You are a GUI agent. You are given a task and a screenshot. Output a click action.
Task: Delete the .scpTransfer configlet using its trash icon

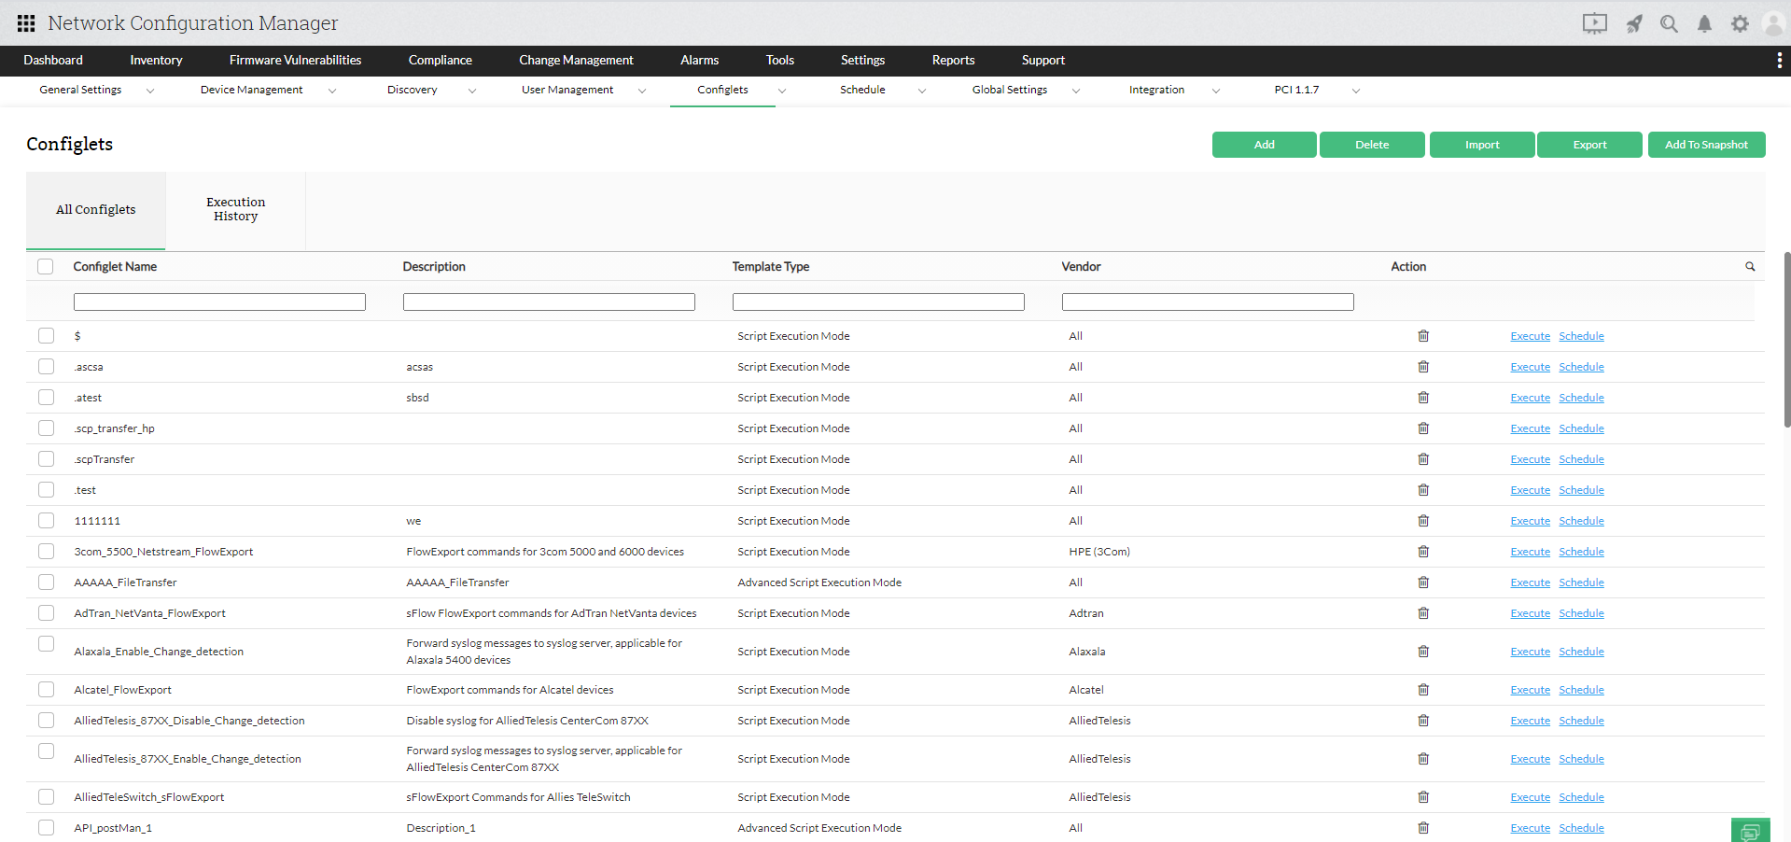1422,458
